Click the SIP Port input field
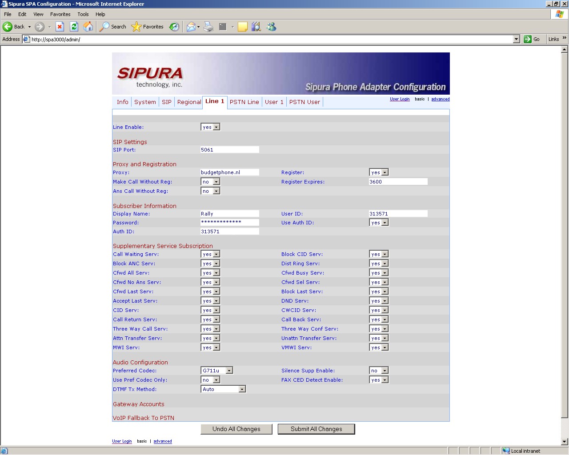 tap(230, 150)
